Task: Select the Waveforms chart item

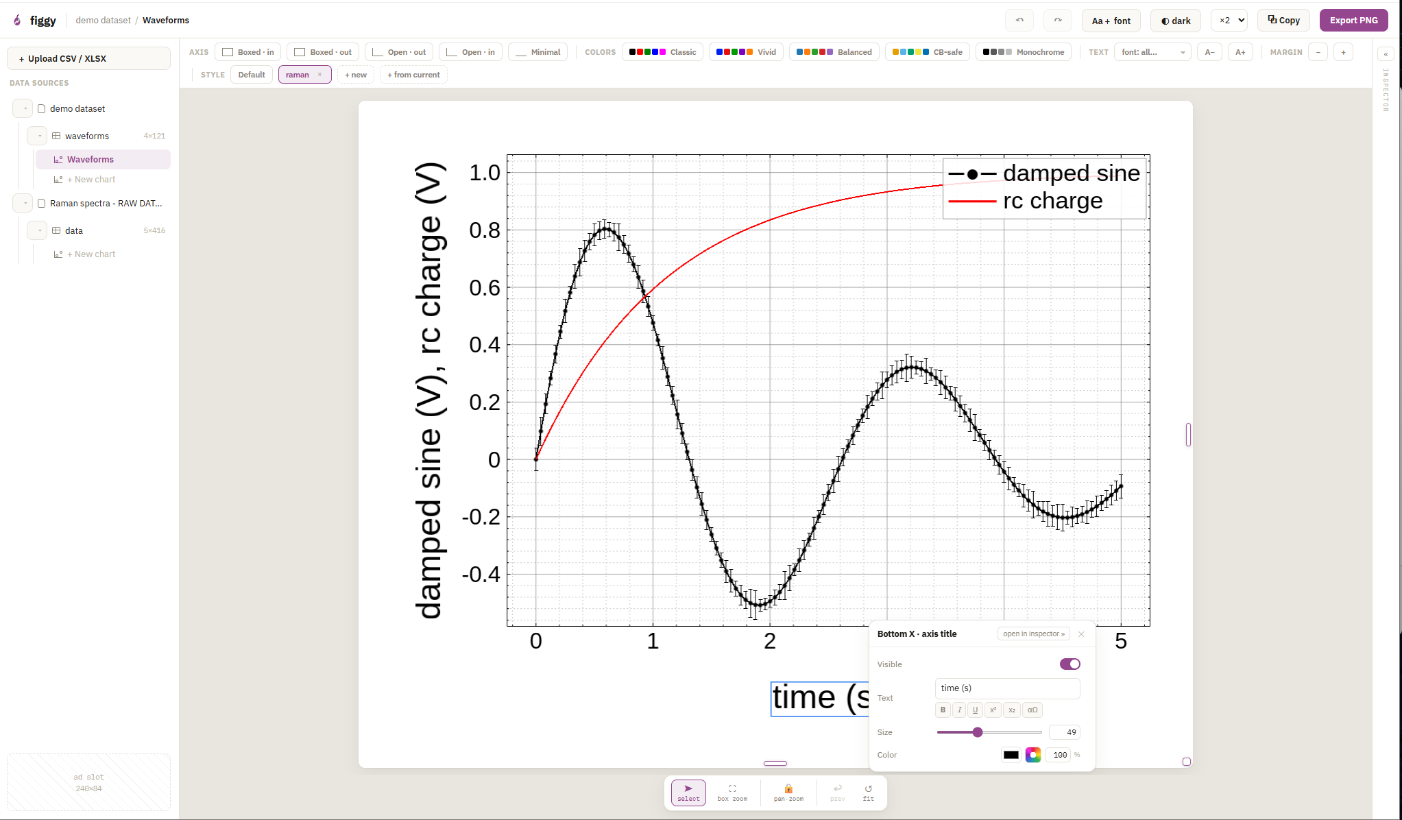Action: 103,159
